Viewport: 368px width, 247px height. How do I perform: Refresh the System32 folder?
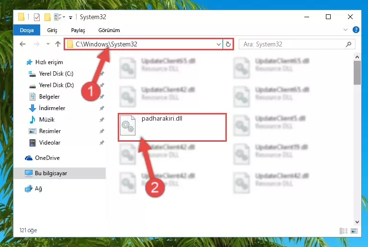coord(228,44)
